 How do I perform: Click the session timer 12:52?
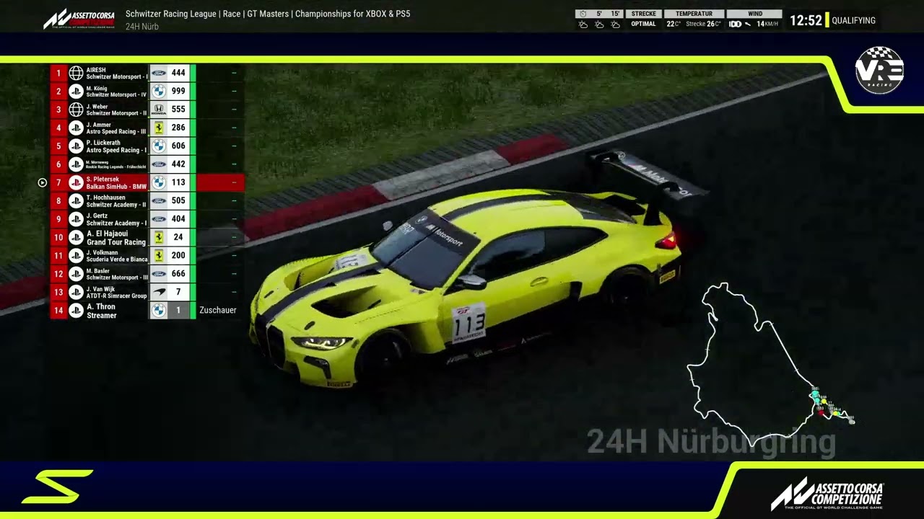tap(806, 20)
